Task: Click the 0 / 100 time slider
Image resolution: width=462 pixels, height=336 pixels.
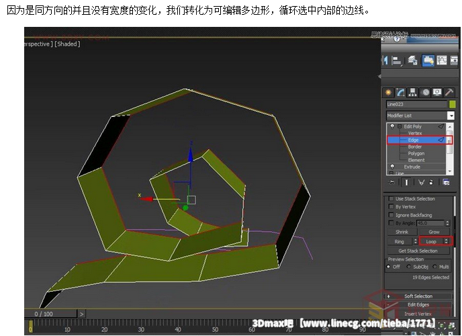Action: pyautogui.click(x=50, y=314)
